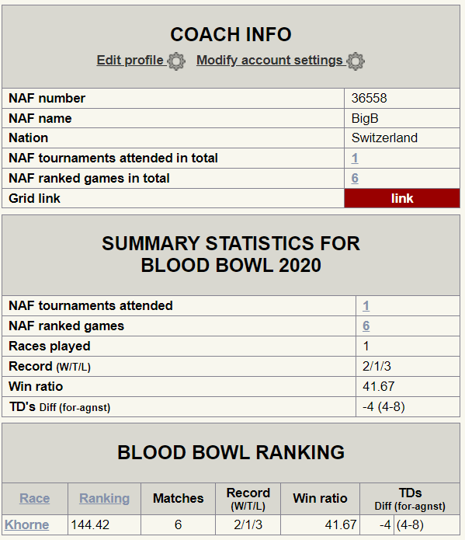Click the NAF number value 36558
This screenshot has width=465, height=540.
pos(369,98)
